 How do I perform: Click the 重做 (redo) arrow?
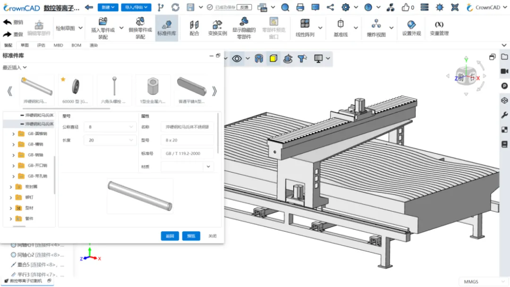(7, 34)
